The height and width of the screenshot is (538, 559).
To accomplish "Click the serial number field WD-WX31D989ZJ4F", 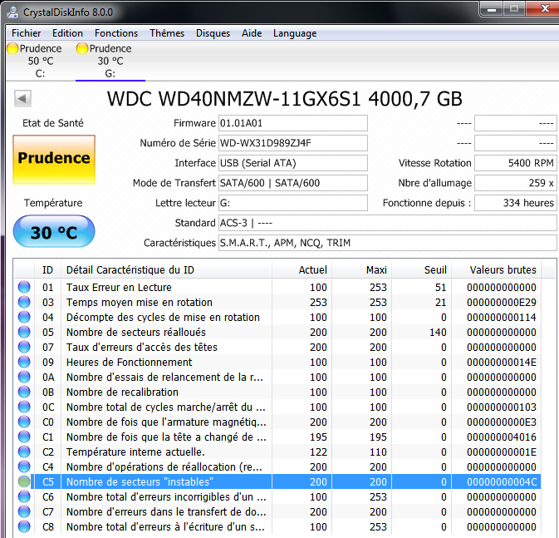I will coord(292,143).
